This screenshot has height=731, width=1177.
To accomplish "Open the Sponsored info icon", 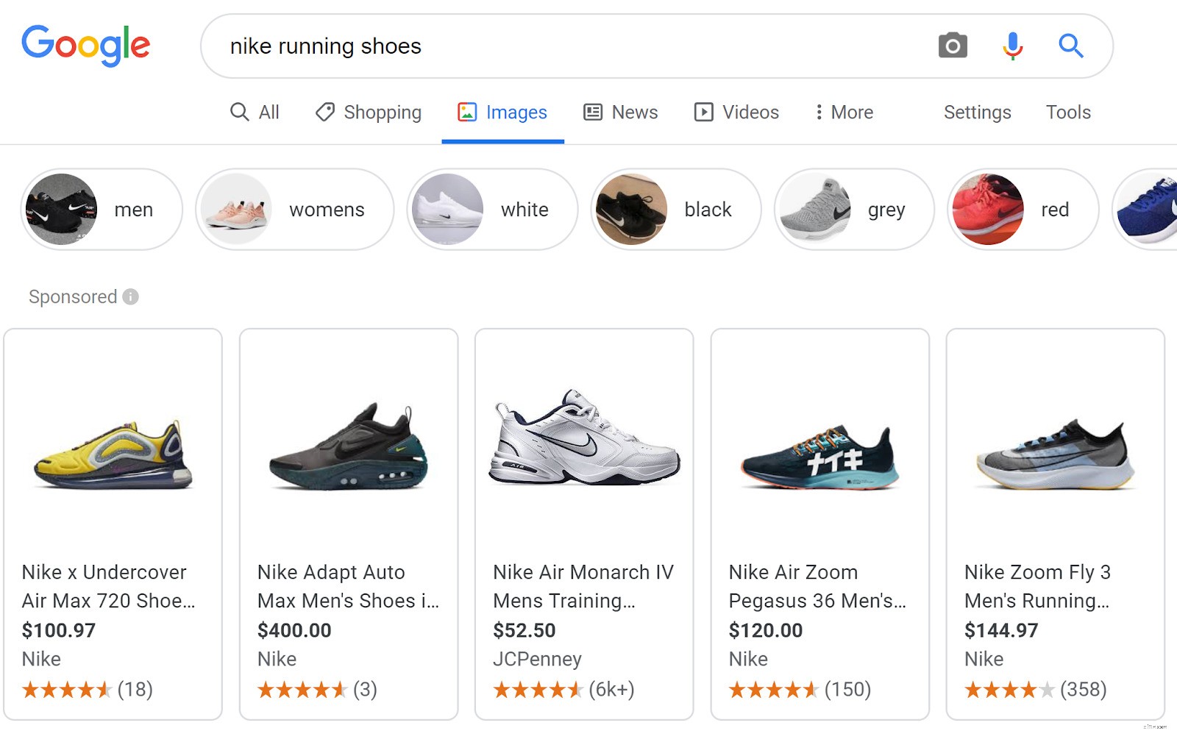I will [130, 296].
